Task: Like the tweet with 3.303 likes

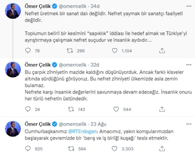Action: (x=115, y=149)
